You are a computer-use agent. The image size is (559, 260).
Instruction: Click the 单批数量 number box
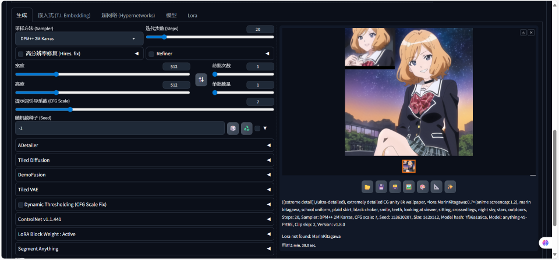[x=260, y=85]
